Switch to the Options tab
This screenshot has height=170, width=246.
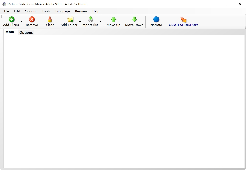[x=26, y=32]
